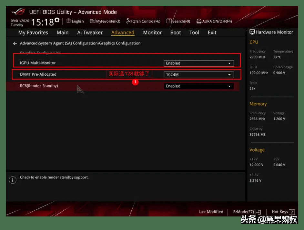Viewport: 304px width, 230px height.
Task: Click the capacity 32768 MB value
Action: pos(258,135)
